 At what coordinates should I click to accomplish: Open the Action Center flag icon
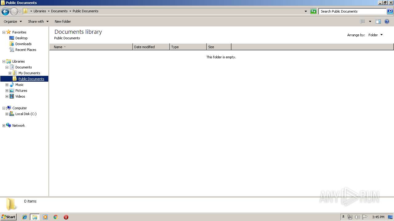click(x=365, y=217)
